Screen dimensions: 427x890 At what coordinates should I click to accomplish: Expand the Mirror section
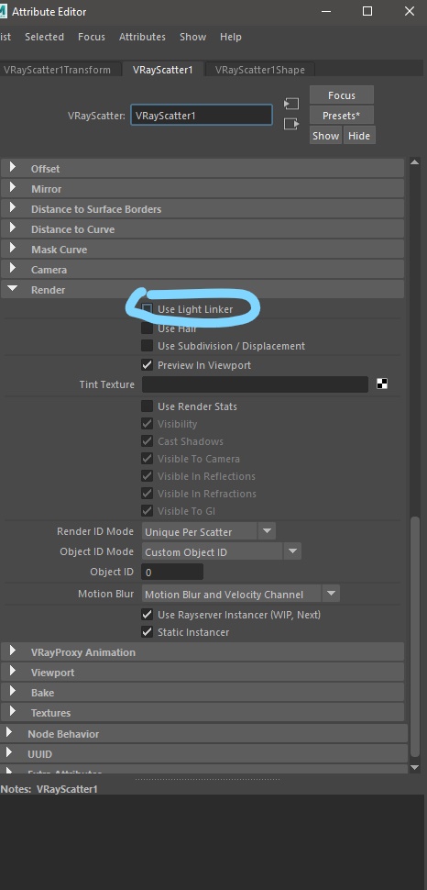(x=203, y=188)
